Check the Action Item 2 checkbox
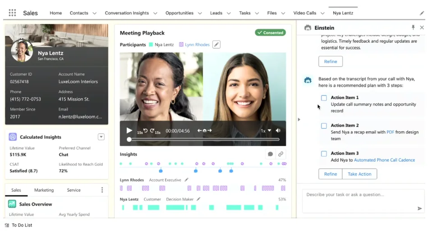Viewport: 432px width, 241px height. 324,126
